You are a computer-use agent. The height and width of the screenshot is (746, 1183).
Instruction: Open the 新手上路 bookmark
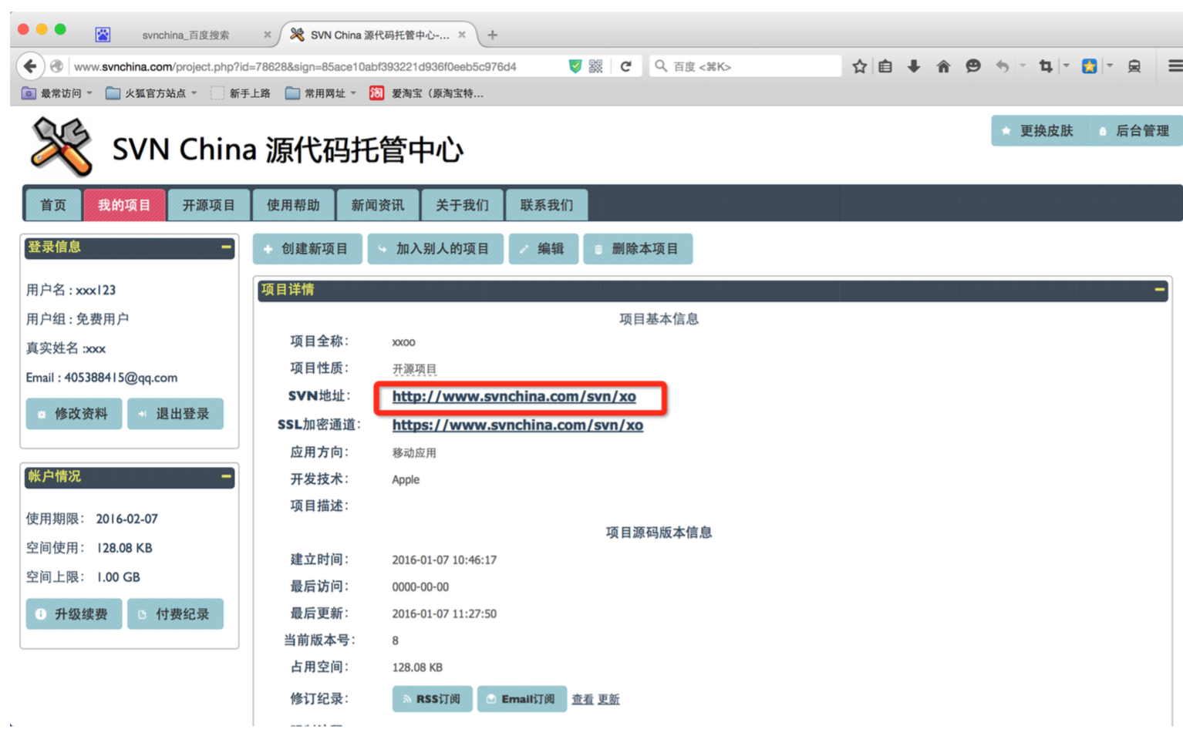pos(241,93)
